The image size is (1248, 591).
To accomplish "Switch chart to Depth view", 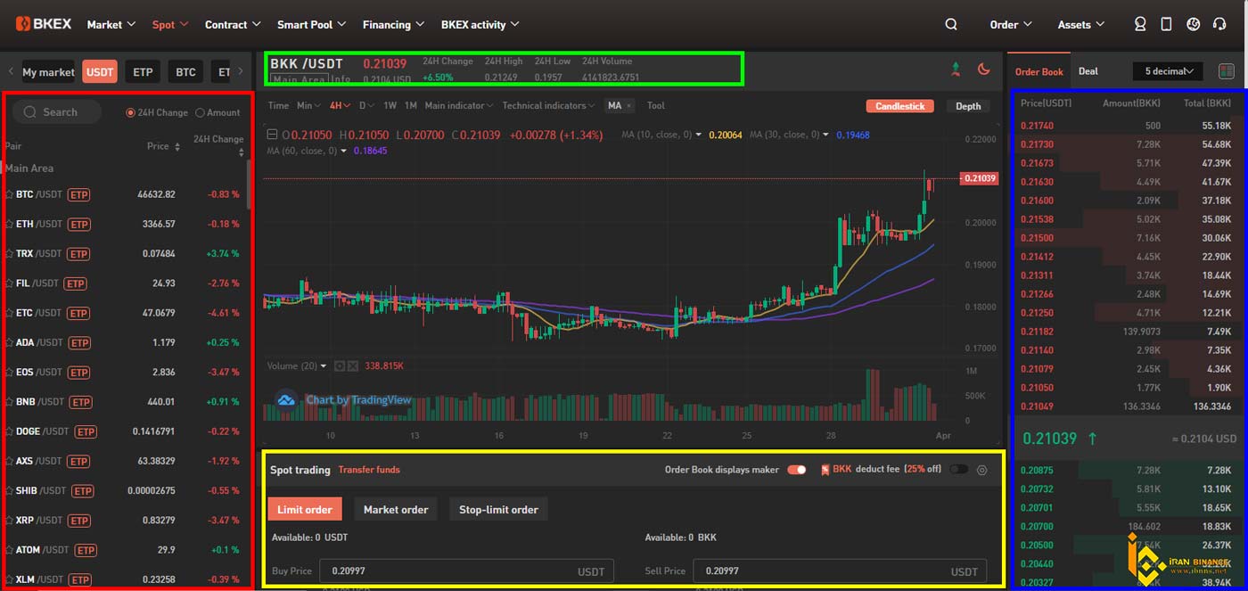I will (x=968, y=106).
